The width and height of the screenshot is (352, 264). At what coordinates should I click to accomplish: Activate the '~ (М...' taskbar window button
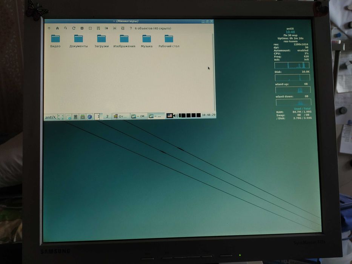[139, 116]
